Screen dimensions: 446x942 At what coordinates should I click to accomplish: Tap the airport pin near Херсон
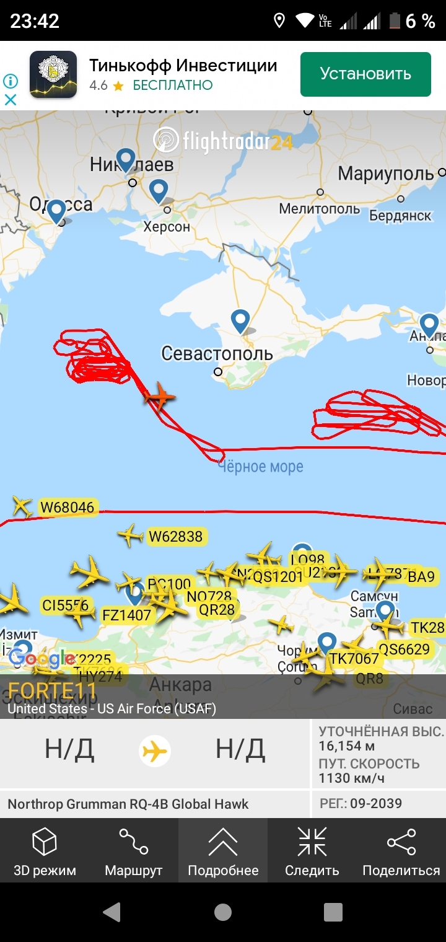point(159,191)
